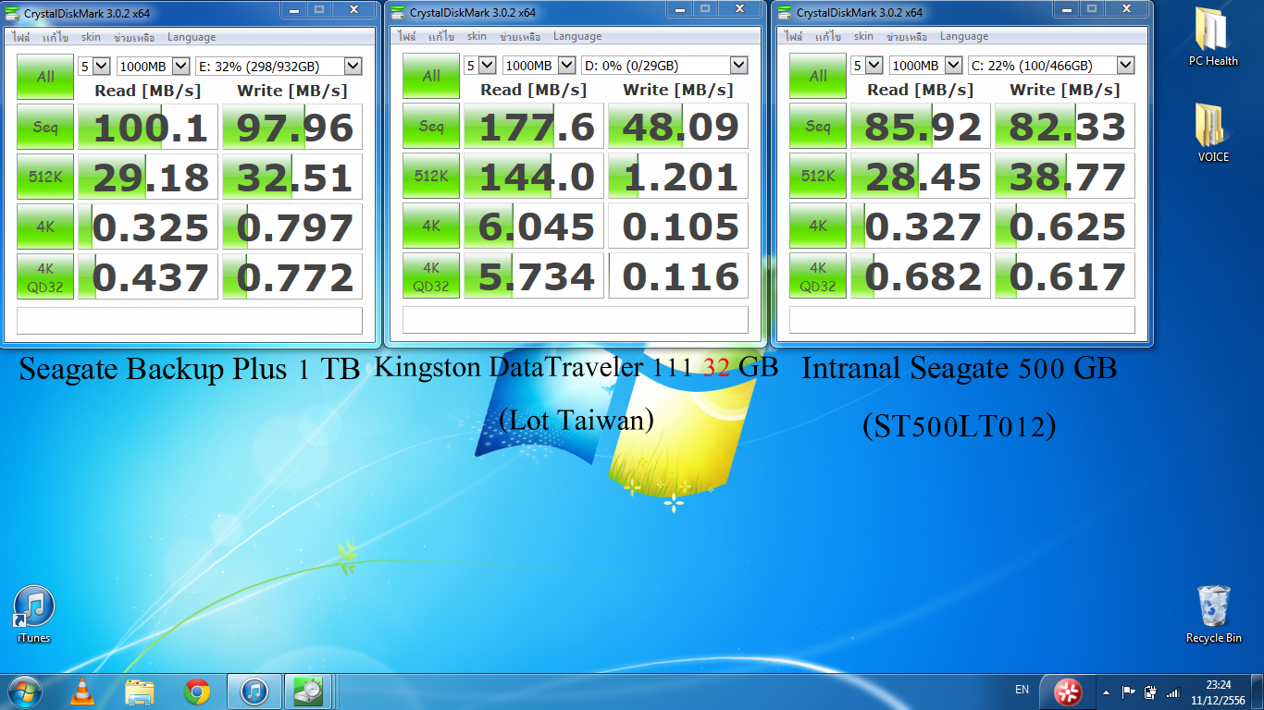Start 4K QD32 test in D: drive window
This screenshot has width=1264, height=710.
click(431, 275)
